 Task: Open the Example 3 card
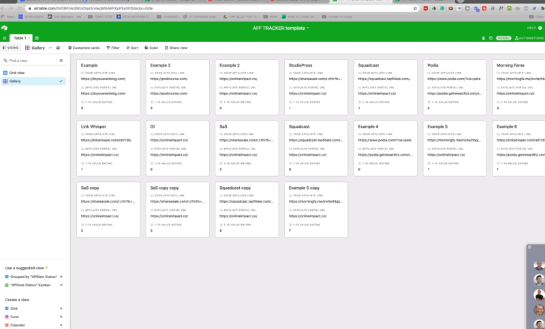coord(178,87)
